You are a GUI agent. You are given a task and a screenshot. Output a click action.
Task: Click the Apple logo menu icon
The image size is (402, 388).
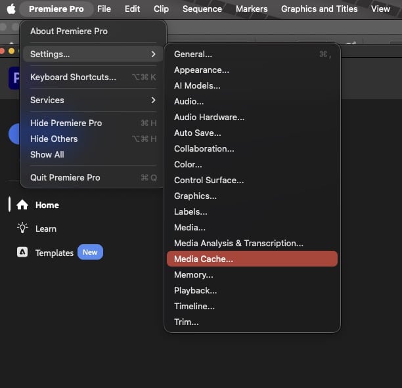pyautogui.click(x=11, y=9)
